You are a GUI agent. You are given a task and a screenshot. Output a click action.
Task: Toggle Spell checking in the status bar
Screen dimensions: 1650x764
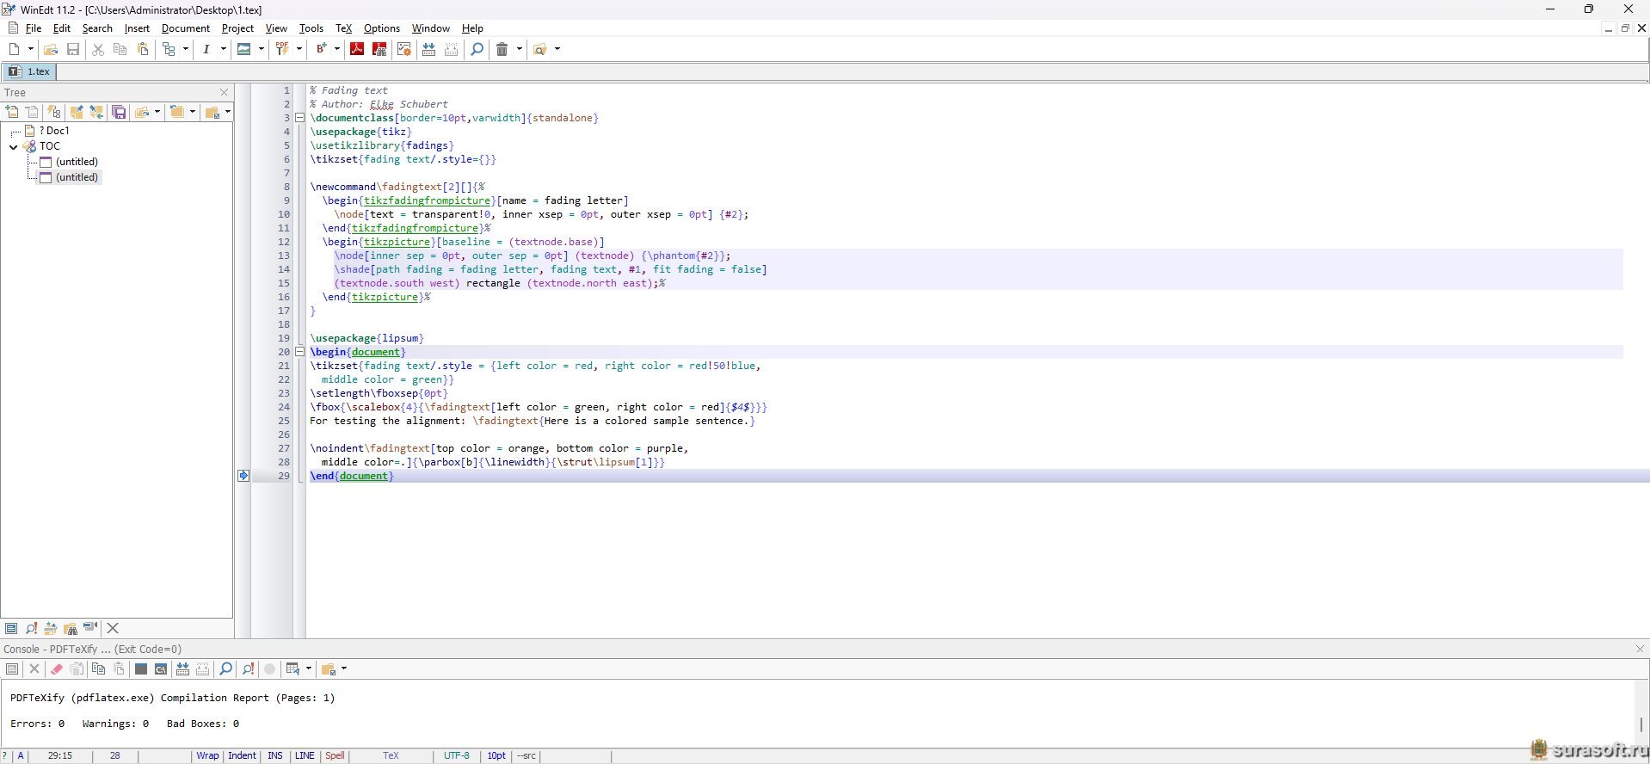[x=335, y=756]
